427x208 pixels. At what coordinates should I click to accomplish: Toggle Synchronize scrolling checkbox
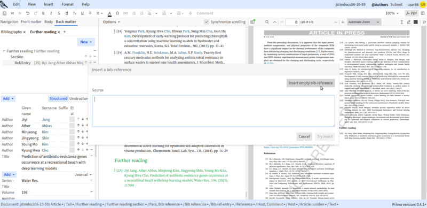tap(207, 22)
